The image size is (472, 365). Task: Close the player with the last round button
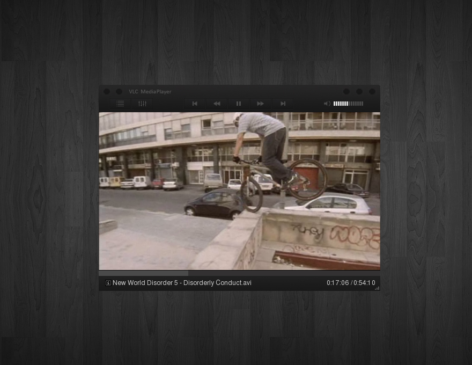[x=372, y=91]
